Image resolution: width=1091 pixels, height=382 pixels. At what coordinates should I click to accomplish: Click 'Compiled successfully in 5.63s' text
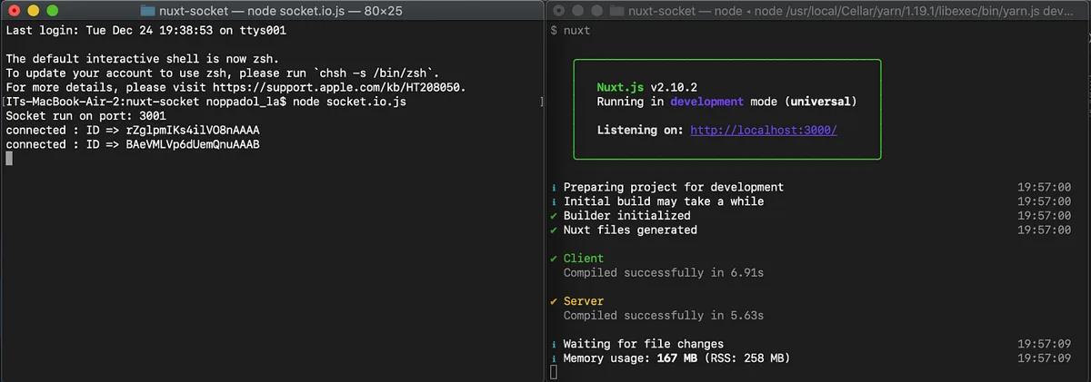click(664, 316)
